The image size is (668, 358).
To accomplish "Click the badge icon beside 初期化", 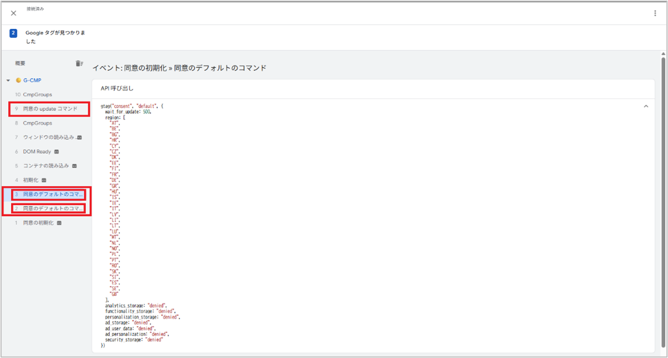I will [44, 180].
